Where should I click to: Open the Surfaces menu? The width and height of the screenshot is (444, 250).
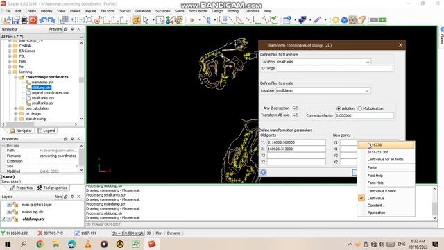coord(163,11)
